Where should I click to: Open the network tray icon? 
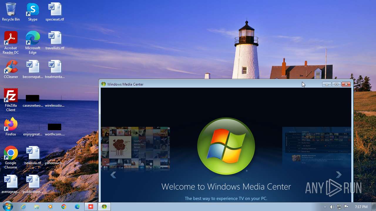(339, 207)
